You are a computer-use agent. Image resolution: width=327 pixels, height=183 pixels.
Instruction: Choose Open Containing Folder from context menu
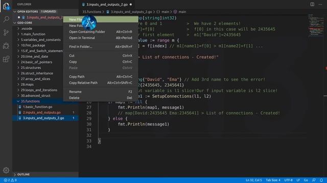click(101, 32)
